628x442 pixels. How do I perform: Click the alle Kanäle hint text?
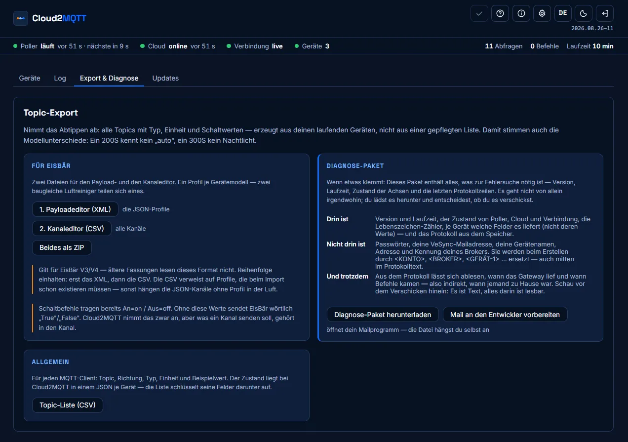pyautogui.click(x=130, y=229)
